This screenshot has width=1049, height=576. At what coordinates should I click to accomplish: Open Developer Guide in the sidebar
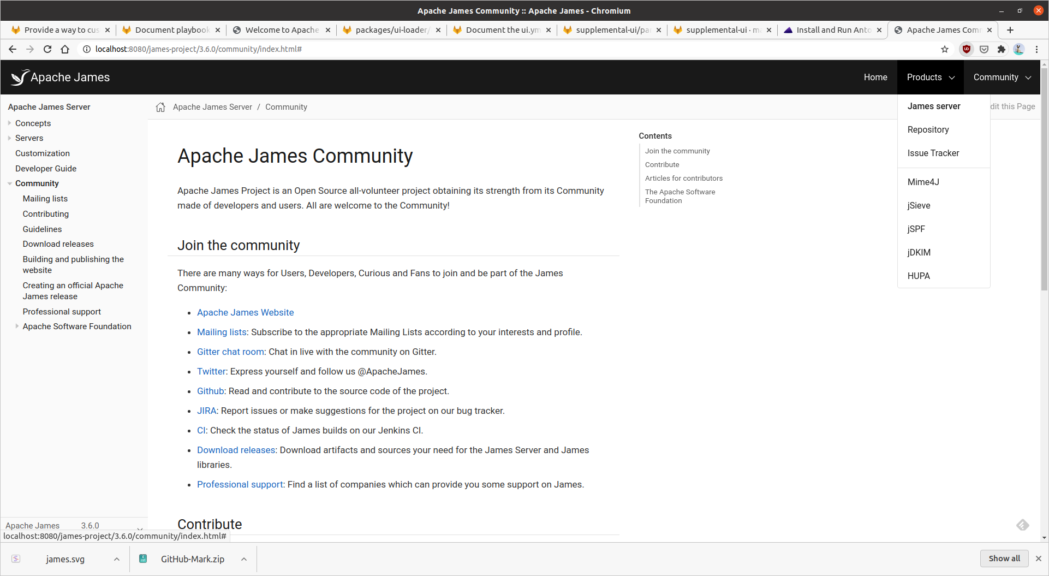tap(46, 169)
